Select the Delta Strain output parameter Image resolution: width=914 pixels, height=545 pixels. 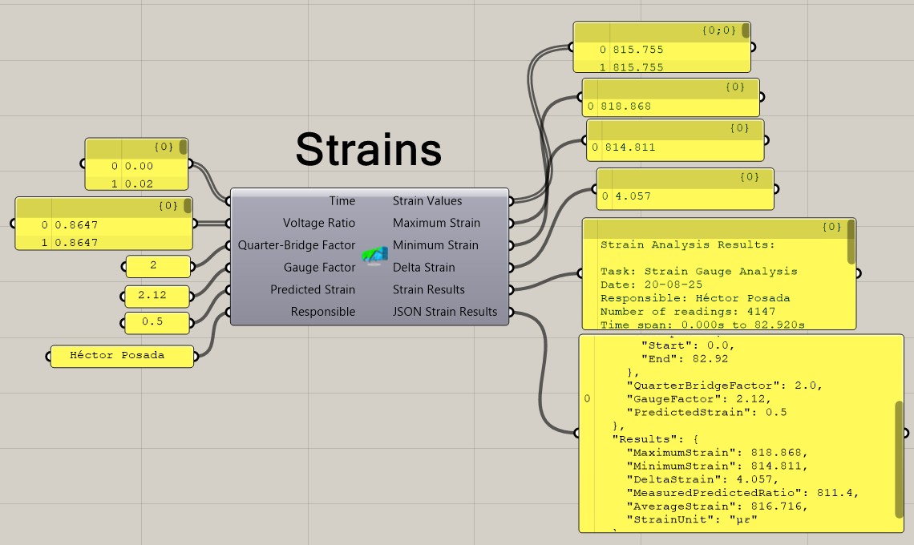[x=423, y=268]
